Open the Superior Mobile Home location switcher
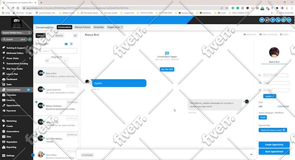 [x=16, y=33]
